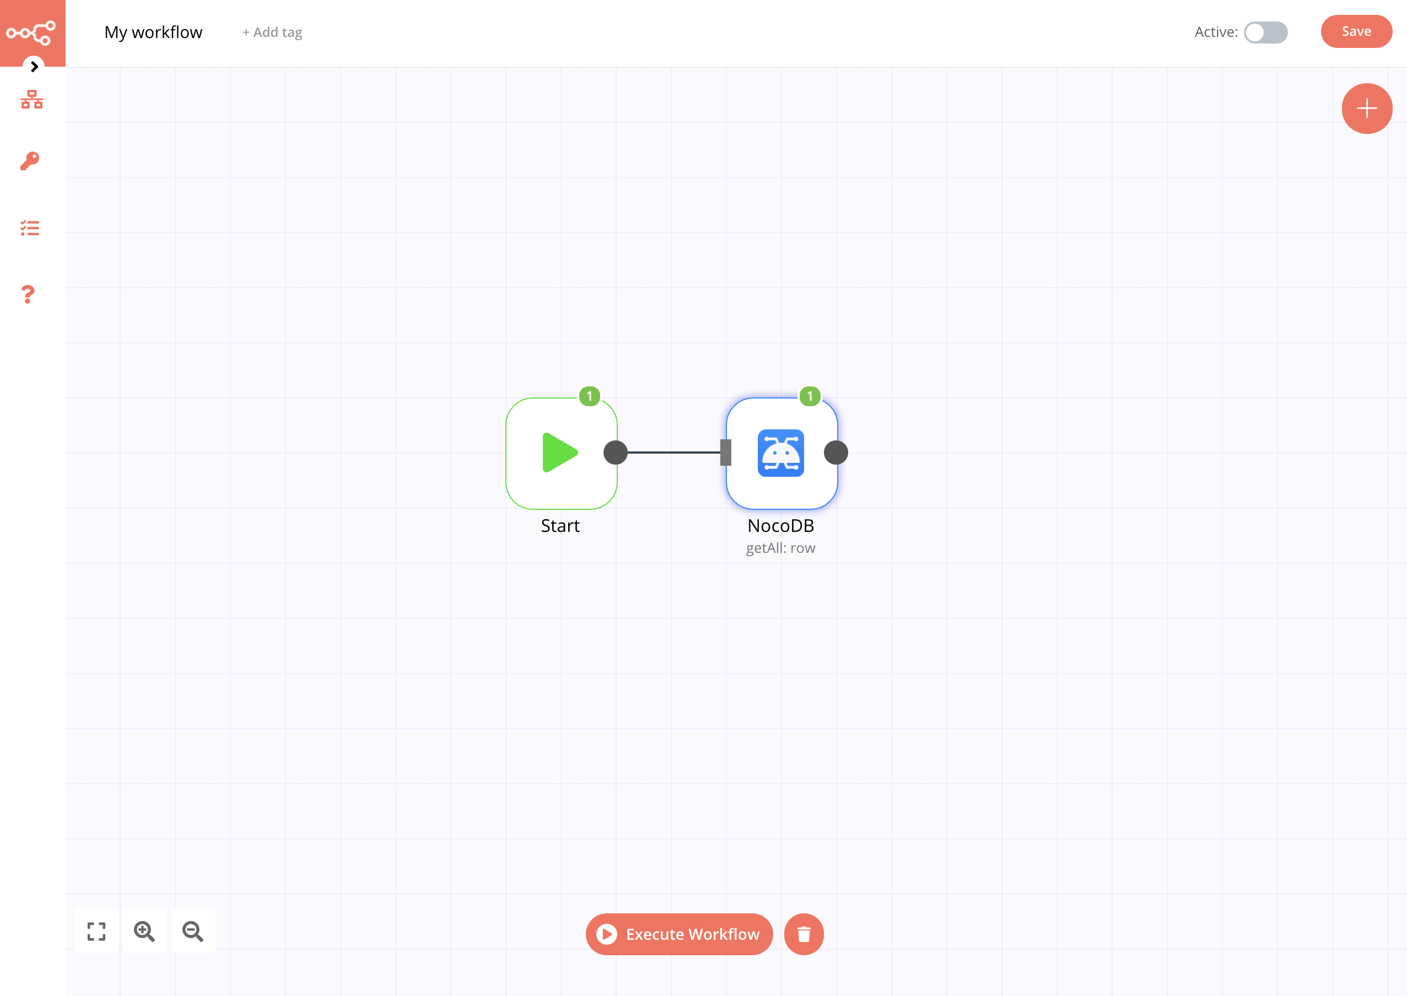Save the workflow
This screenshot has width=1407, height=996.
[1356, 31]
